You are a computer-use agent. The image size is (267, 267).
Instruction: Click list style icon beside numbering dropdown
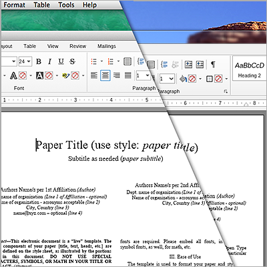click(127, 61)
